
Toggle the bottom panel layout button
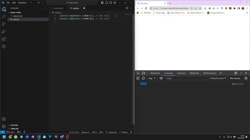107,3
